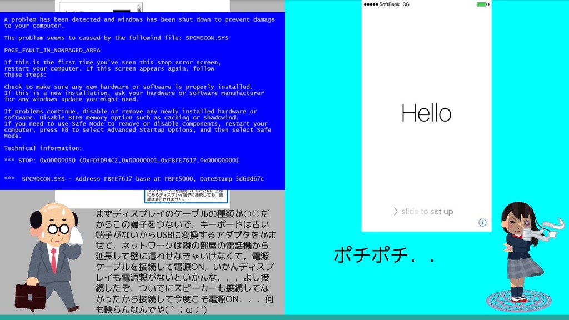569x320 pixels.
Task: Click the ポチポチ caption text
Action: [x=384, y=254]
